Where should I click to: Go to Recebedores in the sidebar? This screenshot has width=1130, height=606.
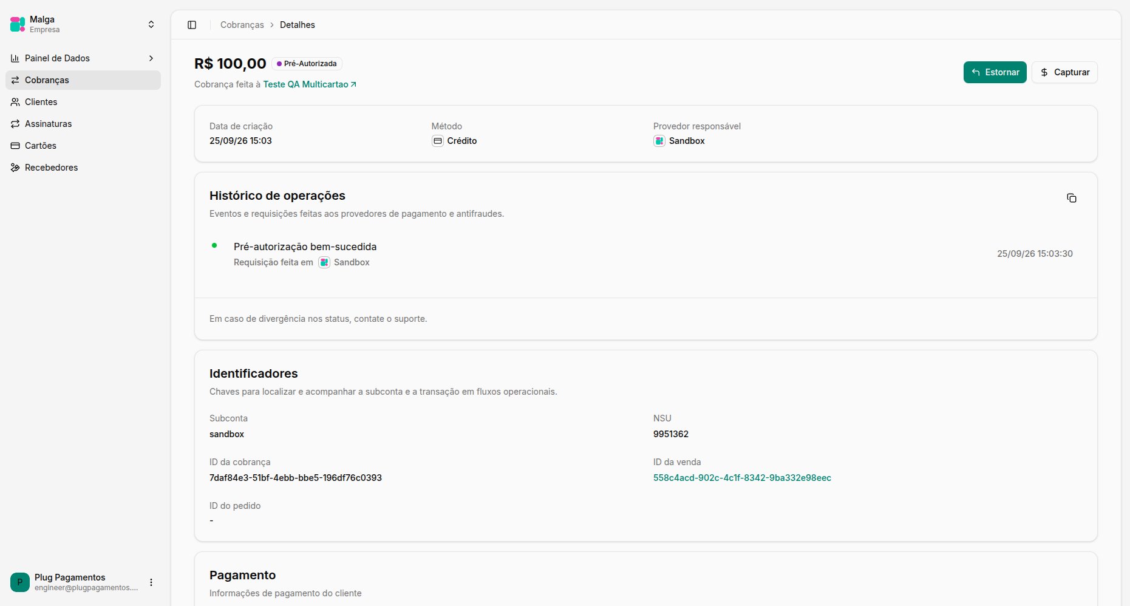(83, 168)
